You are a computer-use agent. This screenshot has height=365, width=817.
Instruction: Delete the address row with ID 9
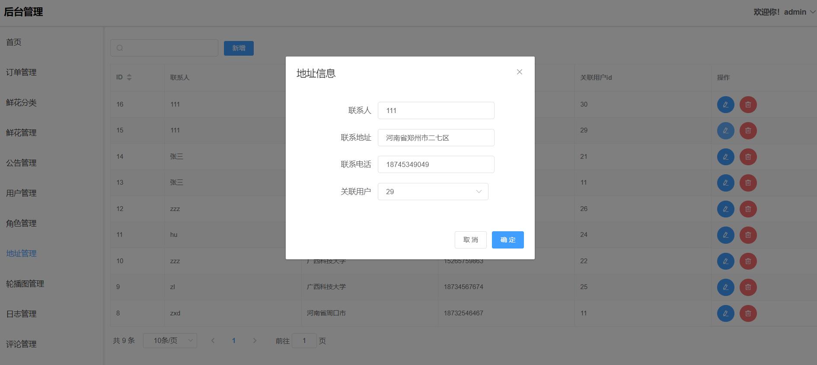pos(748,287)
